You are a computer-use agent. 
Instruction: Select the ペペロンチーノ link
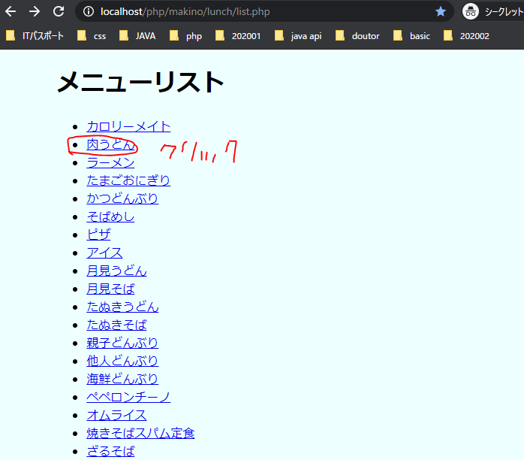(128, 398)
